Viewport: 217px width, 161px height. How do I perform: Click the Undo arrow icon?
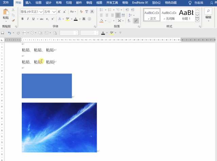(x=10, y=33)
